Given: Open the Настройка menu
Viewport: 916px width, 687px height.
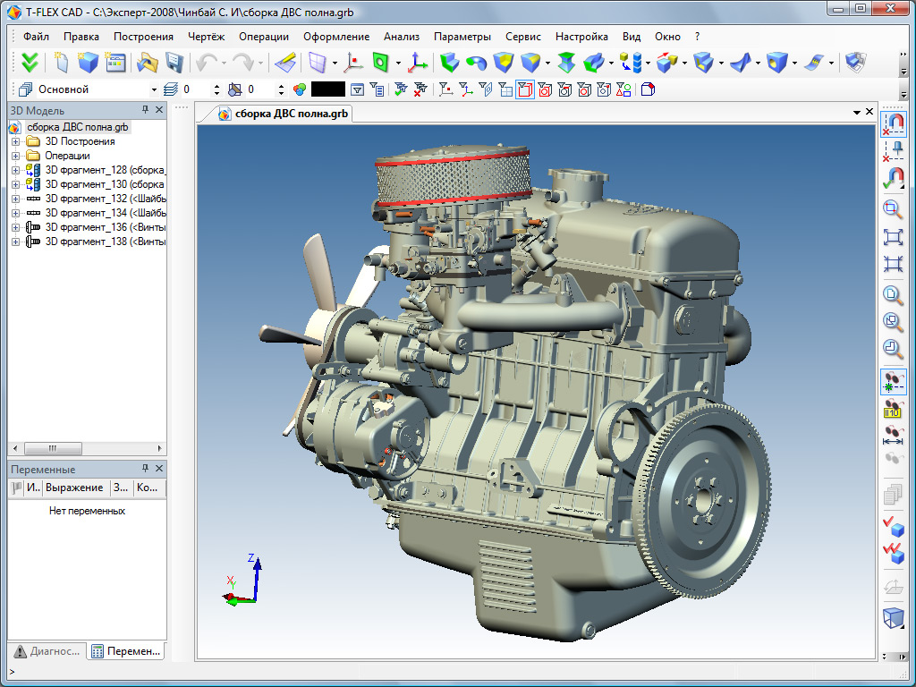Looking at the screenshot, I should click(x=581, y=36).
